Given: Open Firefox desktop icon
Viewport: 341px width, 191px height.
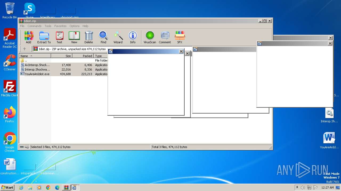Looking at the screenshot, I should tap(10, 115).
